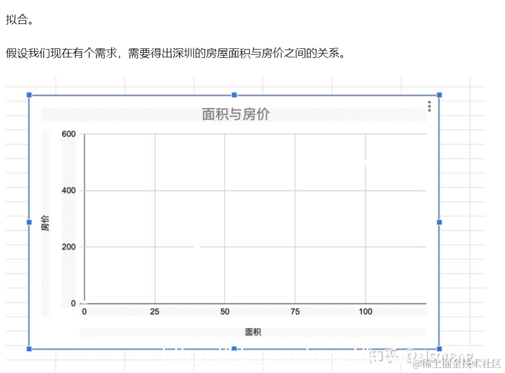
Task: Click the x-axis tick label '100'
Action: pyautogui.click(x=366, y=312)
